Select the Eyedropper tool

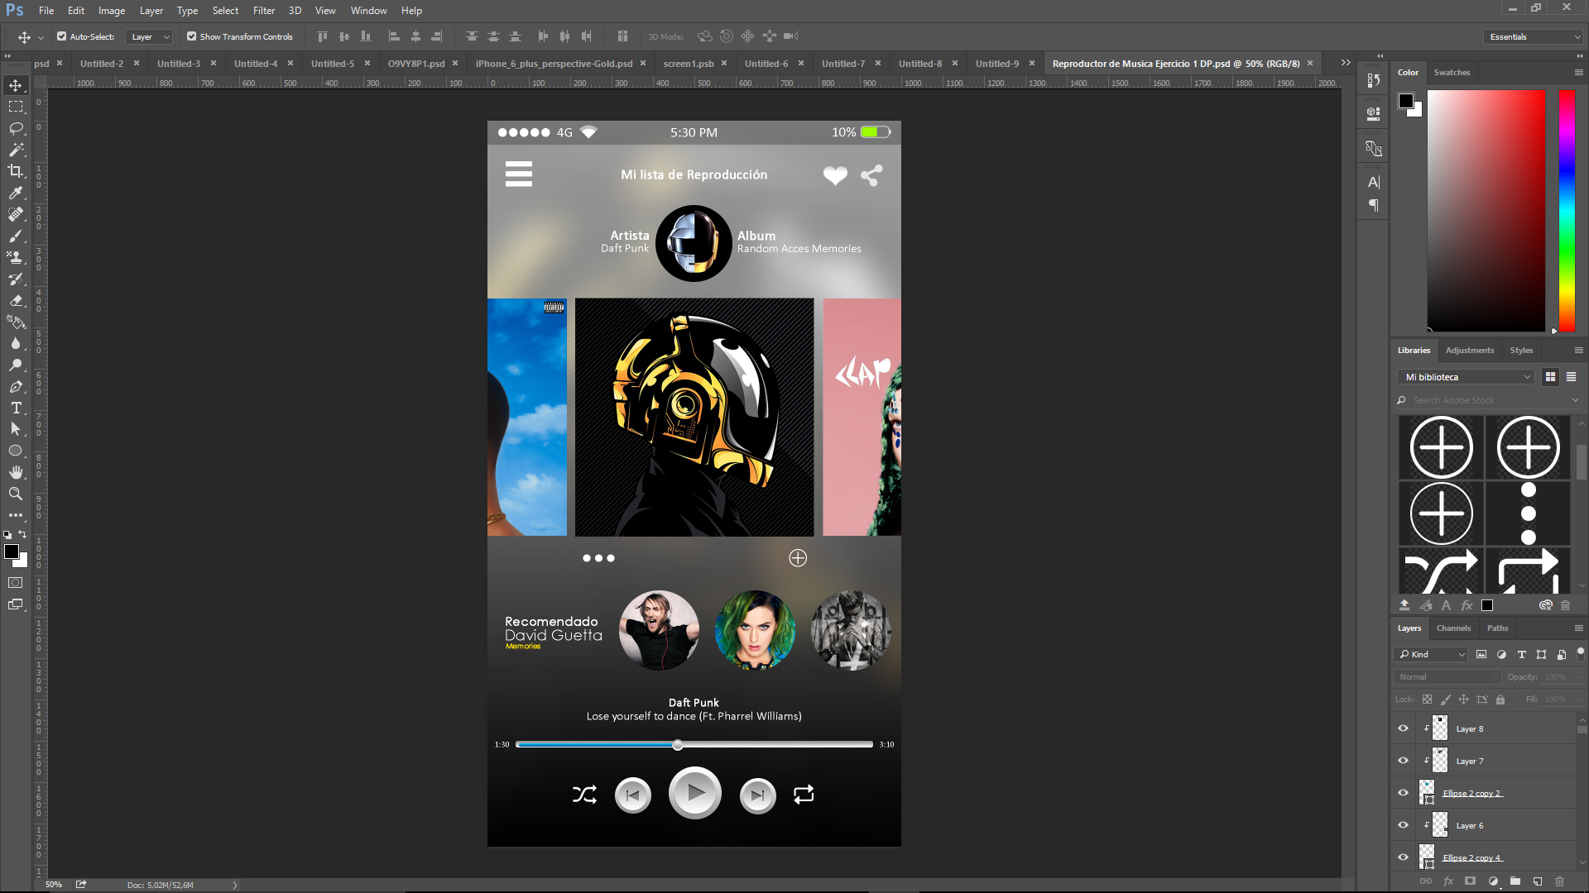pos(16,193)
